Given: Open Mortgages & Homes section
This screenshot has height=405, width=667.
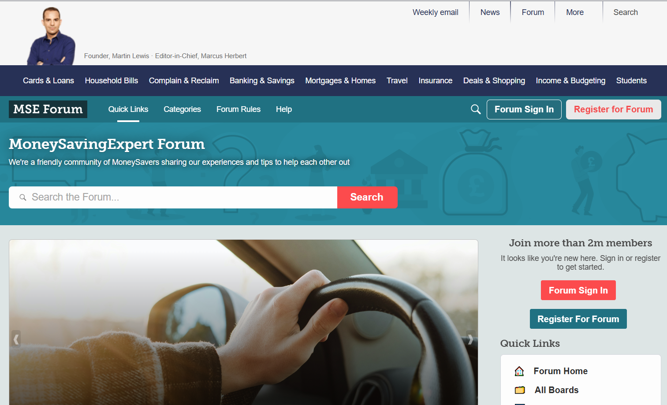Looking at the screenshot, I should coord(340,81).
